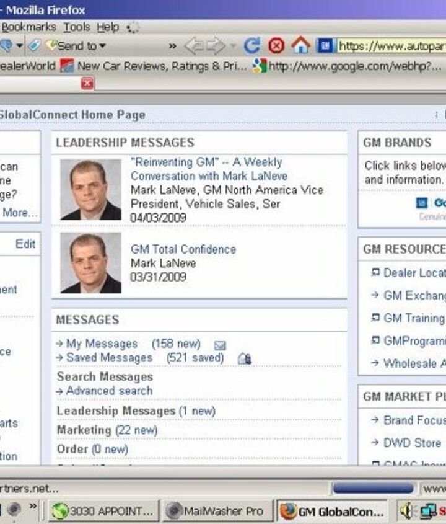Click the Reload page icon

[251, 45]
